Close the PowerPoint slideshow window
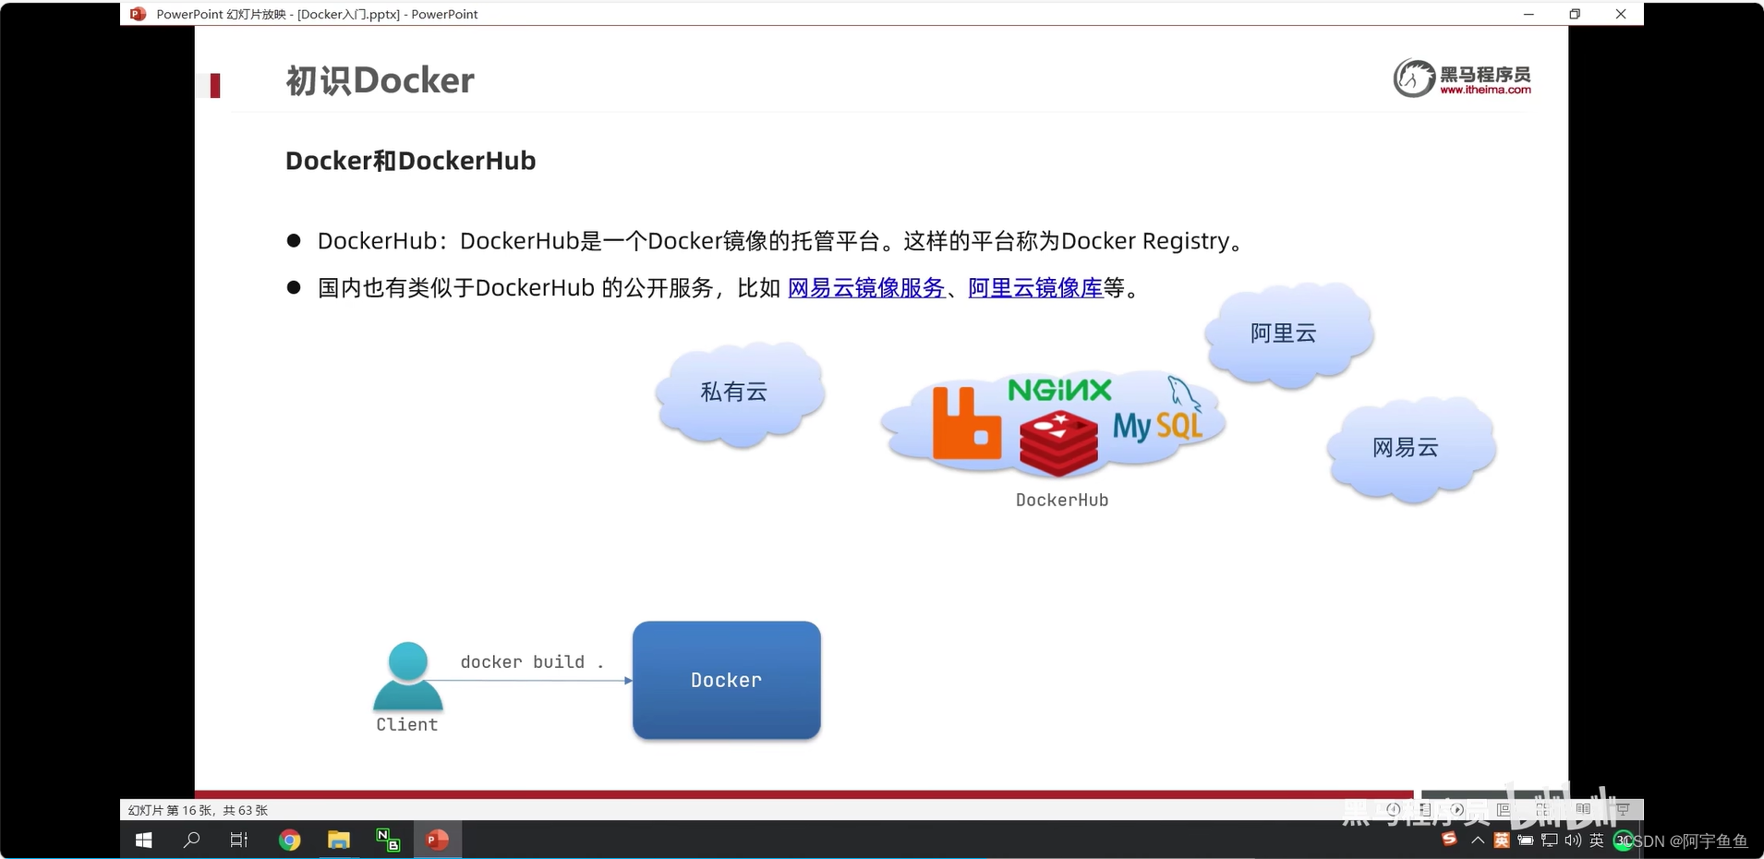 (1621, 14)
